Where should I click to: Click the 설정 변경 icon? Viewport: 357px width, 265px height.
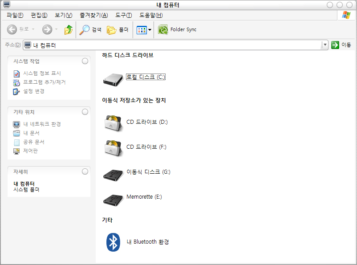click(x=16, y=92)
